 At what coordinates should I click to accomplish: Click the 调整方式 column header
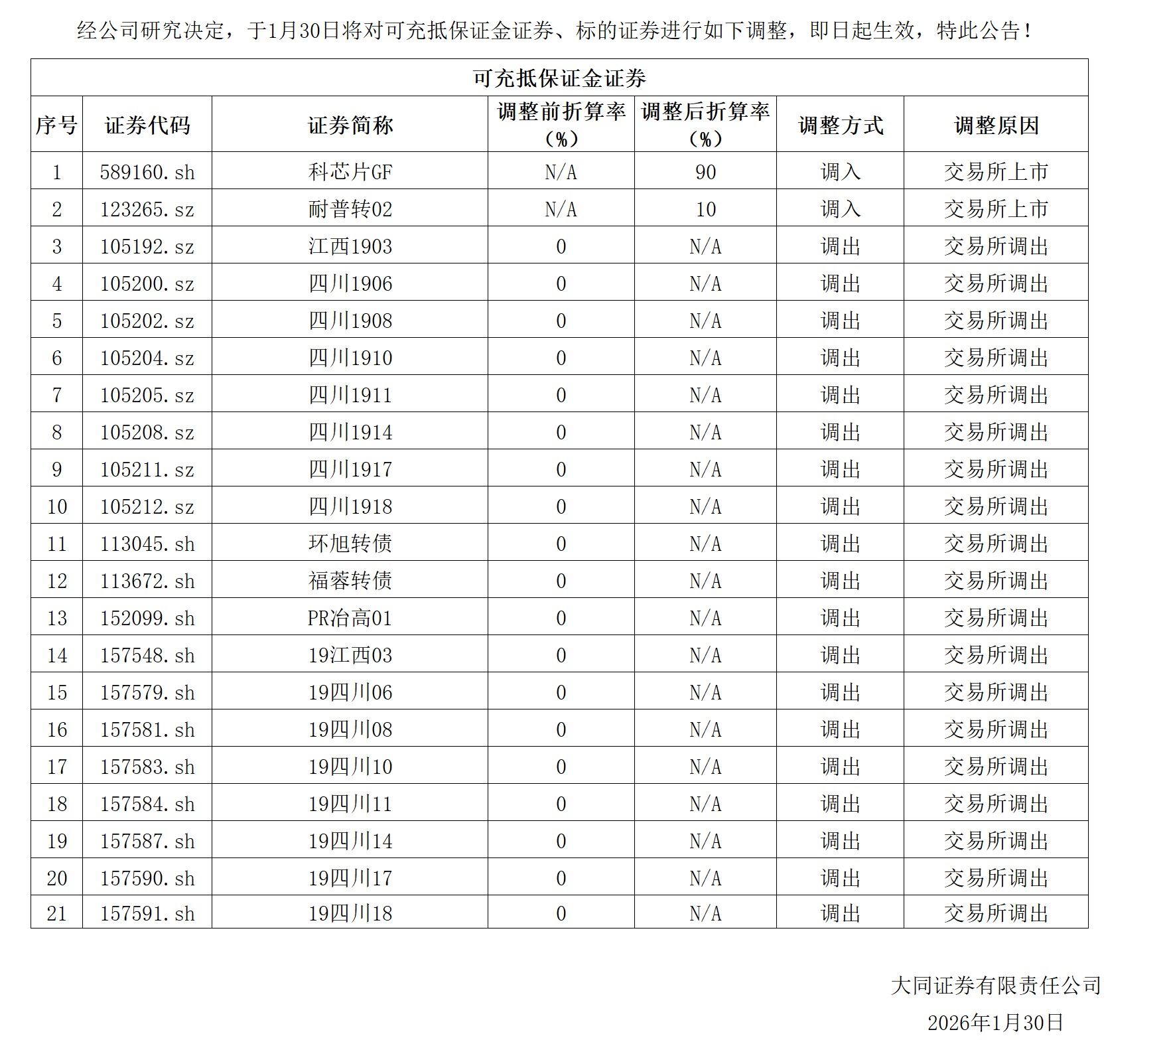tap(840, 125)
